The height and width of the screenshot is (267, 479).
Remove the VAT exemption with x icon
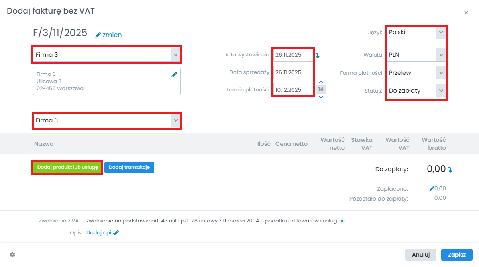[342, 221]
